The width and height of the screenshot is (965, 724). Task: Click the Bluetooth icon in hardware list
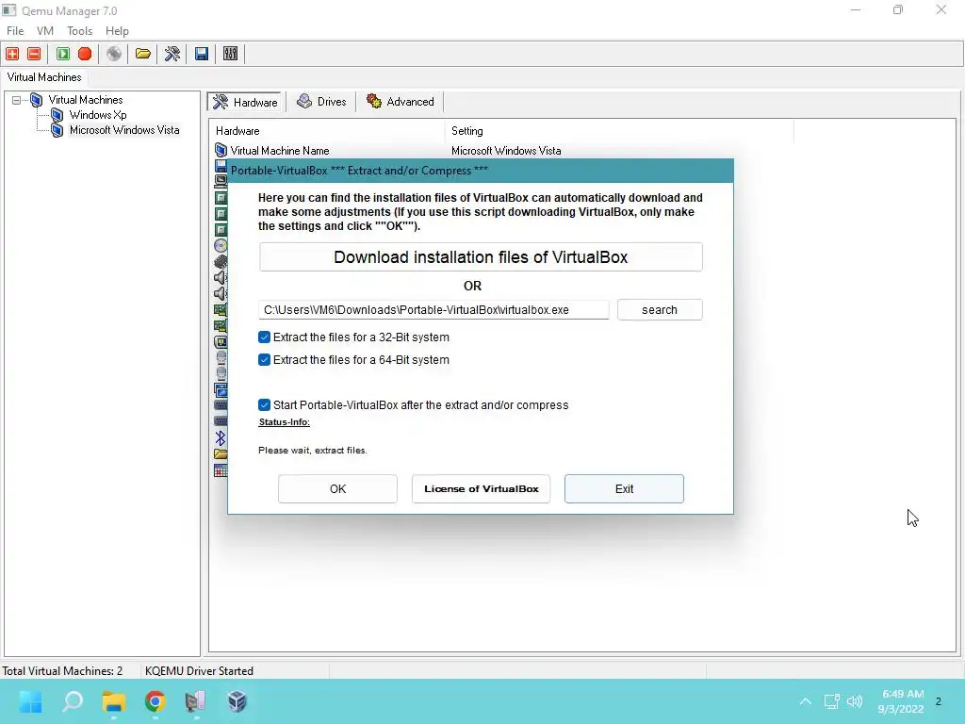click(221, 437)
